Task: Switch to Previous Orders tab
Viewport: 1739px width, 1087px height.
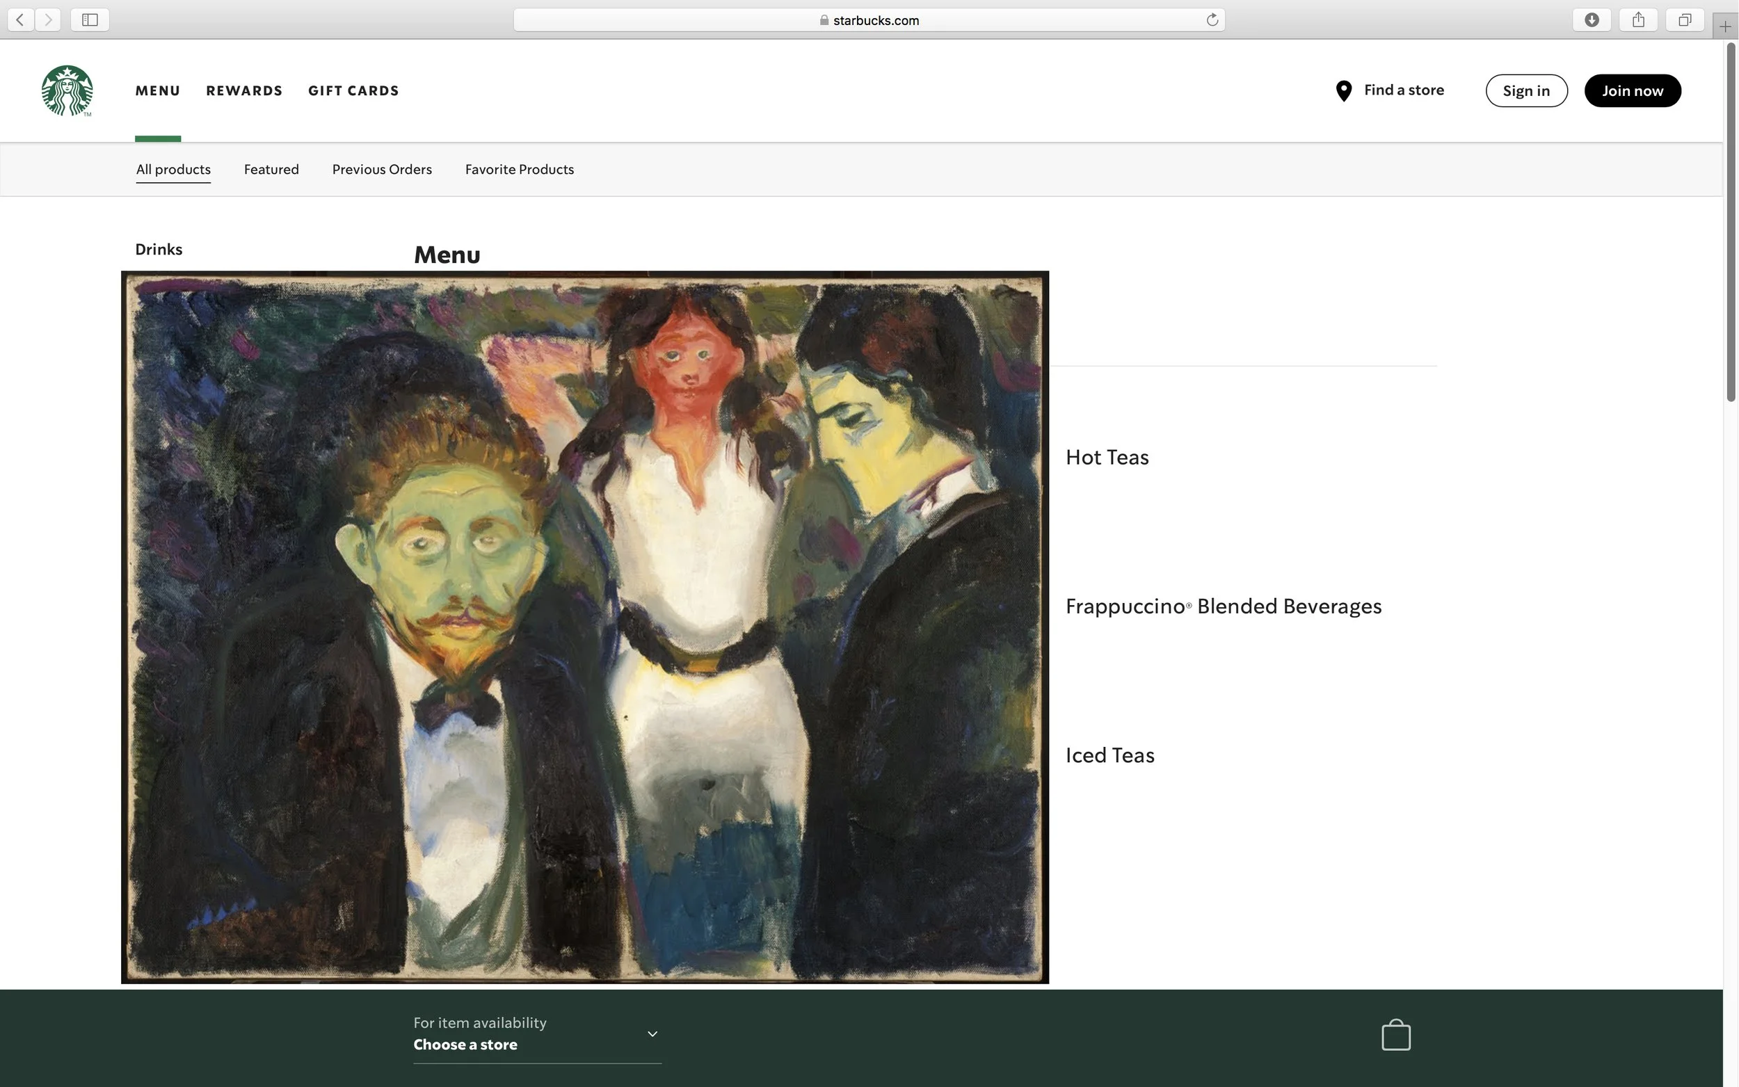Action: coord(382,169)
